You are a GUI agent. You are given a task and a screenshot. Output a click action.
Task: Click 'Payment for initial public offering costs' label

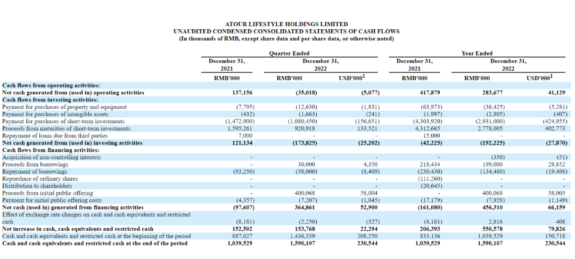coord(52,200)
